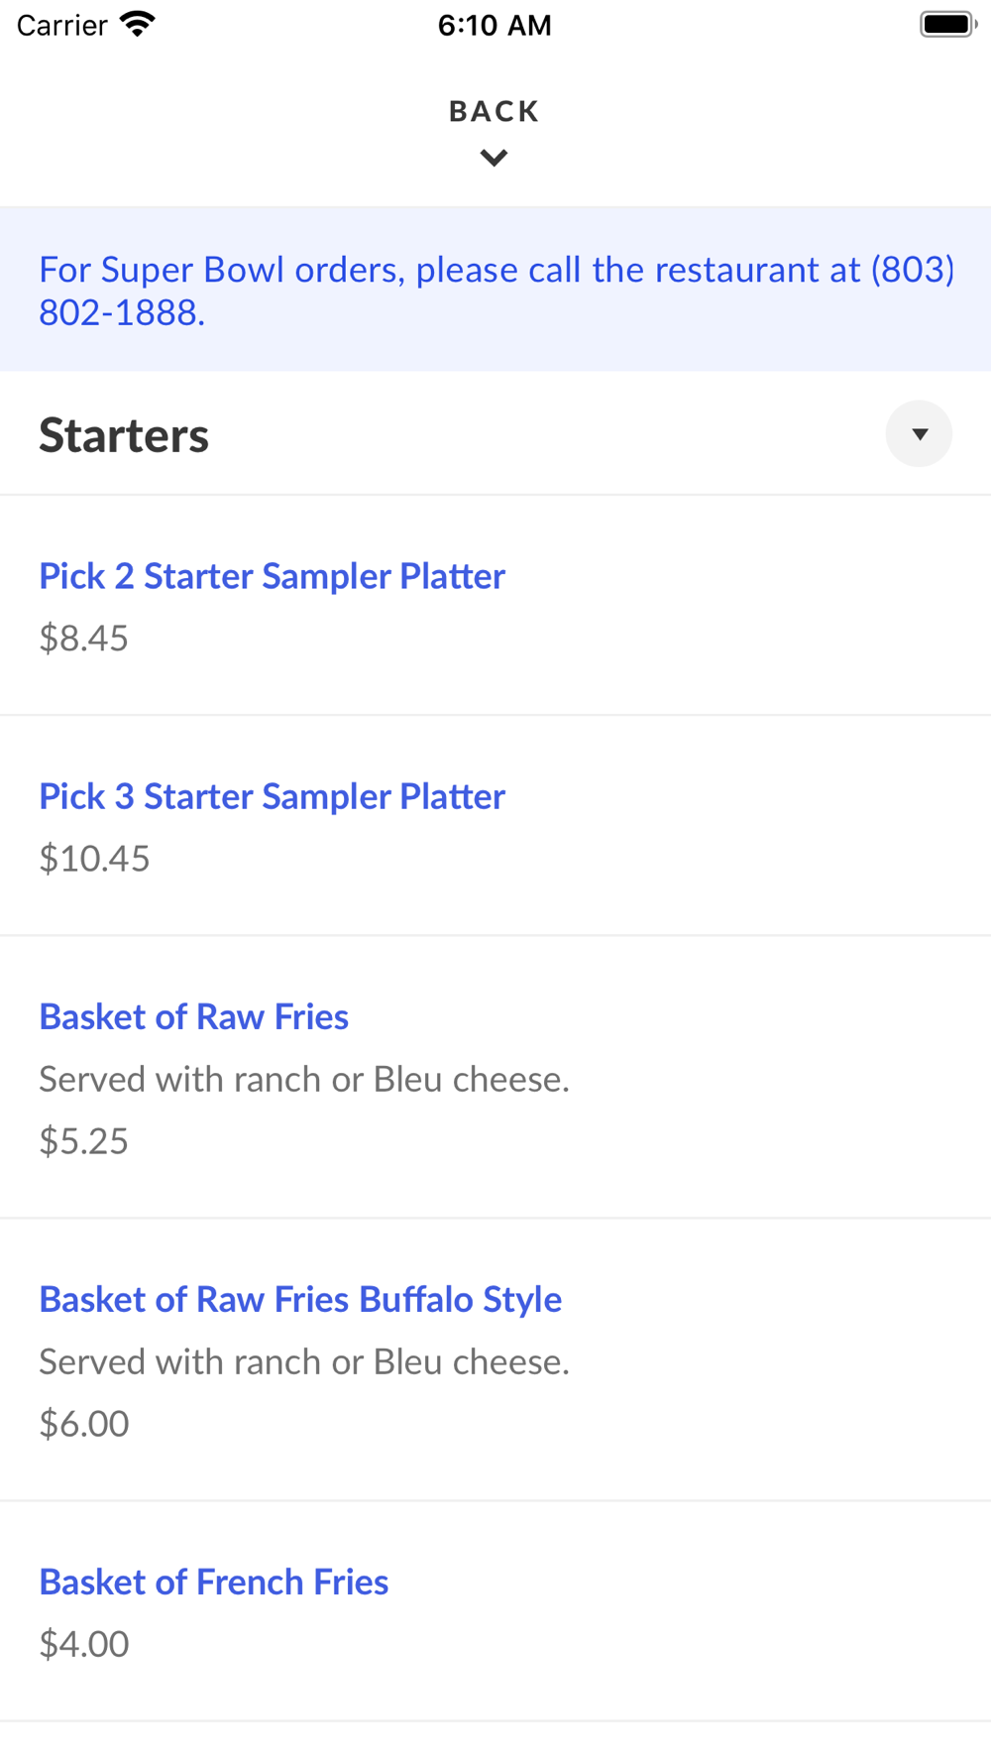Select Basket of Raw Fries Buffalo Style

pyautogui.click(x=300, y=1299)
